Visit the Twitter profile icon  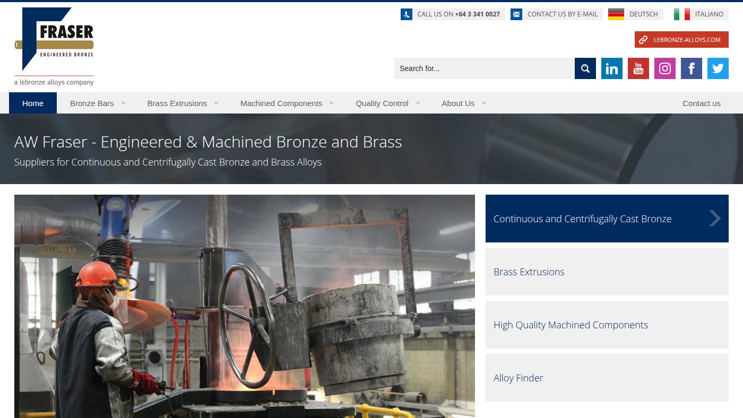718,68
